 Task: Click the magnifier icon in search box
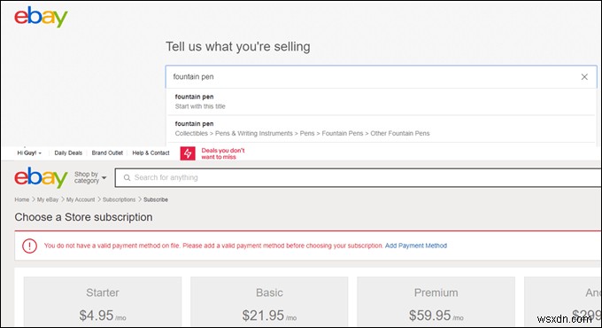click(127, 177)
